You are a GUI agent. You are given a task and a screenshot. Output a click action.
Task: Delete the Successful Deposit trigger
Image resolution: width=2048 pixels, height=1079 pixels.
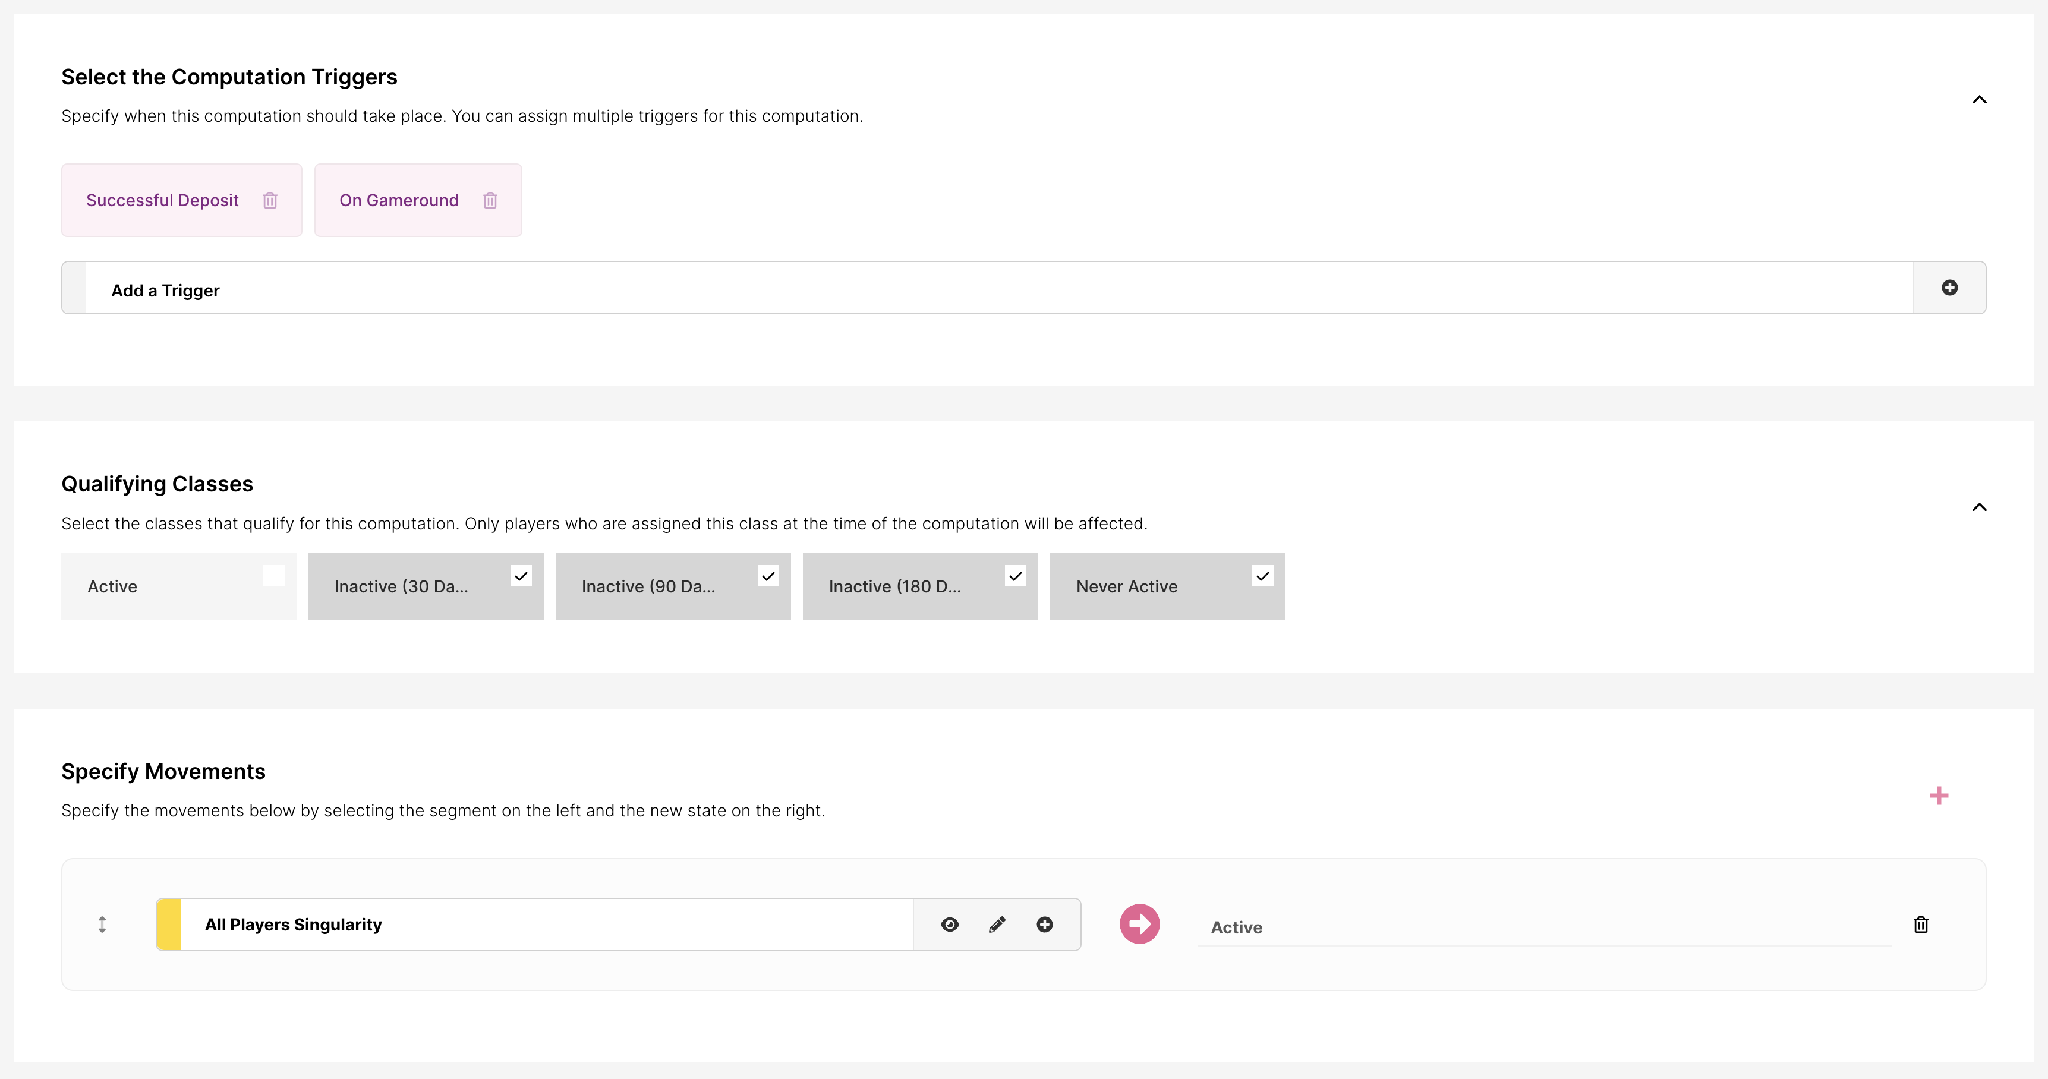270,200
